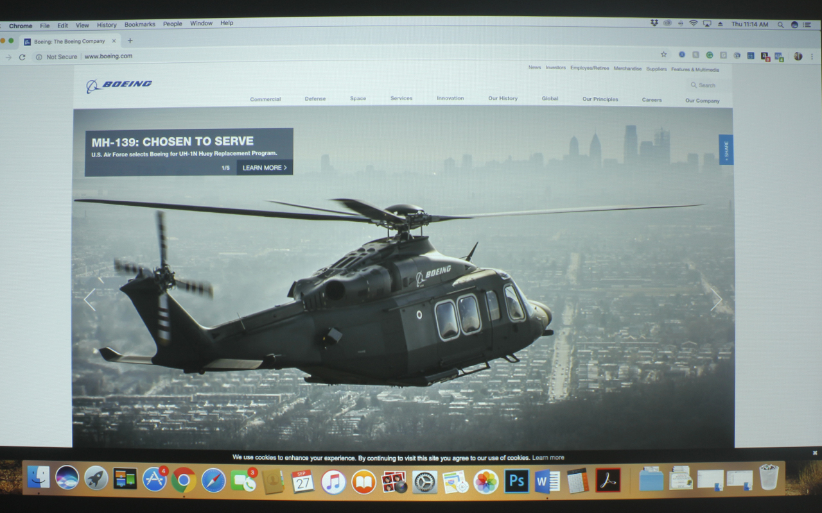
Task: Launch Photoshop from the Dock
Action: pyautogui.click(x=517, y=481)
